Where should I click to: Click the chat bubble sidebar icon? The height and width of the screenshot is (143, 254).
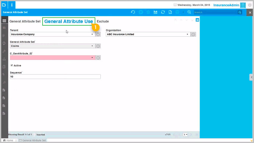tap(4, 28)
